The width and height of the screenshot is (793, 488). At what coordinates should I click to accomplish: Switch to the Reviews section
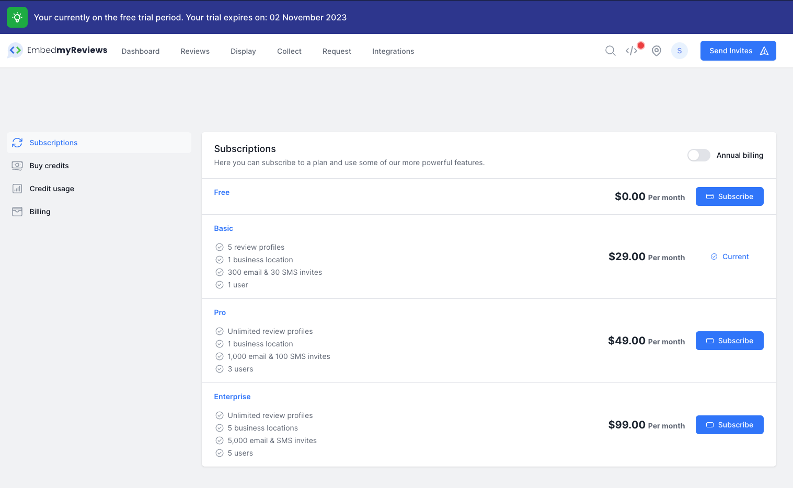click(194, 51)
